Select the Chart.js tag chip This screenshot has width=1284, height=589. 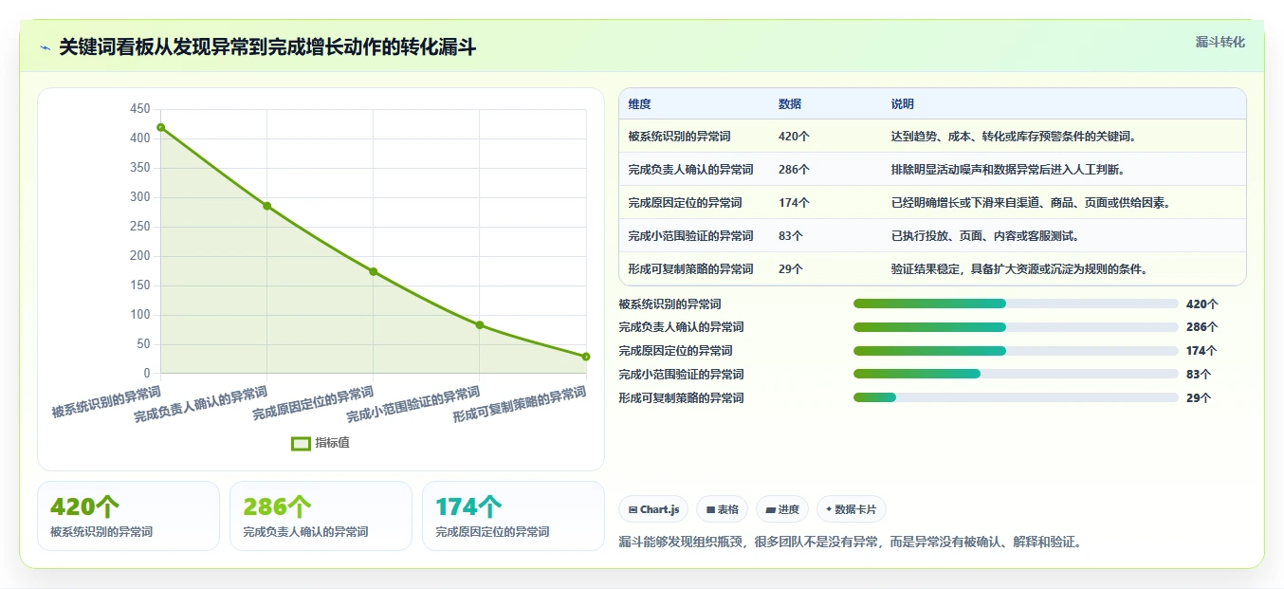click(x=653, y=509)
